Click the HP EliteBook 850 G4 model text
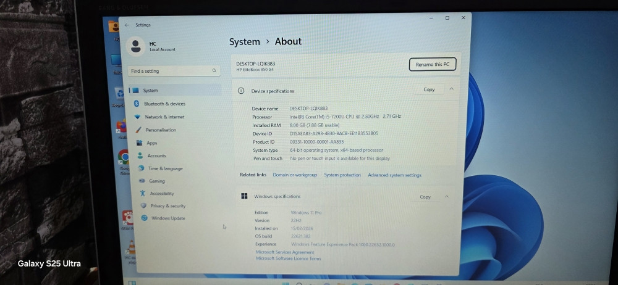Image resolution: width=618 pixels, height=285 pixels. click(x=255, y=70)
